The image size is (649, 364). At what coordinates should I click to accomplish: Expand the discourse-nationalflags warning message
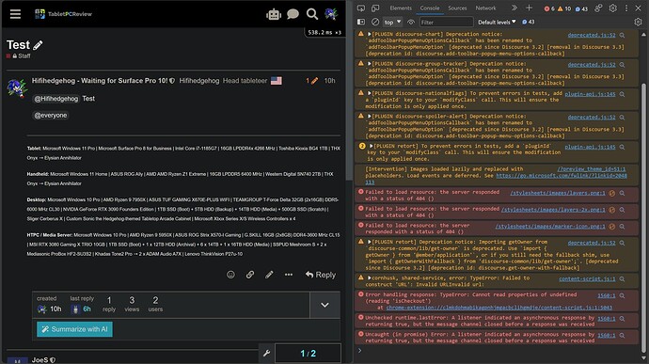coord(369,93)
